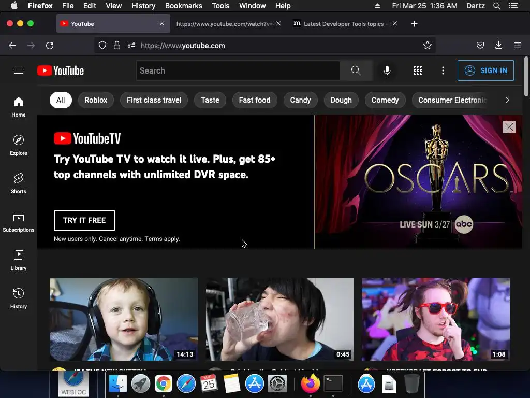Screen dimensions: 530x398
Task: Open System Preferences from the Dock
Action: pyautogui.click(x=277, y=384)
